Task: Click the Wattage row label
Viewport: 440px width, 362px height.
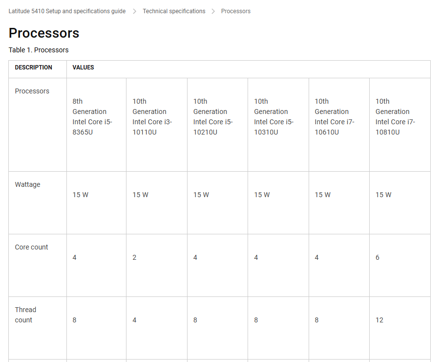Action: point(28,184)
